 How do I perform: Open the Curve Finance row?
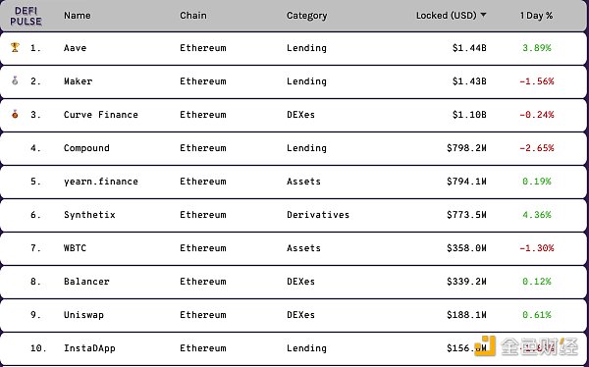pos(294,115)
